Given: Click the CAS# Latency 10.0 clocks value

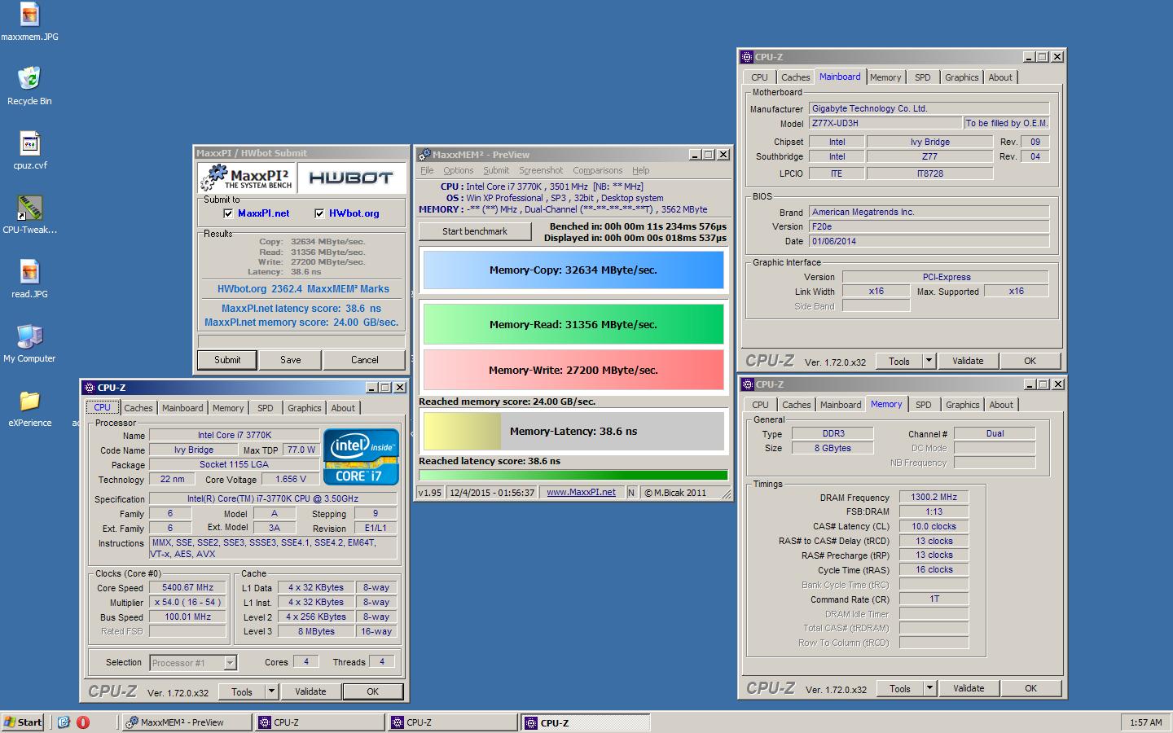Looking at the screenshot, I should click(934, 526).
